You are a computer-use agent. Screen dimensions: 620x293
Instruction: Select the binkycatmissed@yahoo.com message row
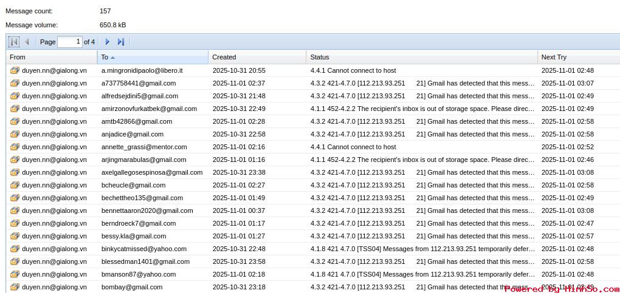pos(144,249)
